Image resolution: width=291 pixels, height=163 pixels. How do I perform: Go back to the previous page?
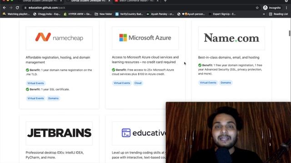(x=5, y=8)
